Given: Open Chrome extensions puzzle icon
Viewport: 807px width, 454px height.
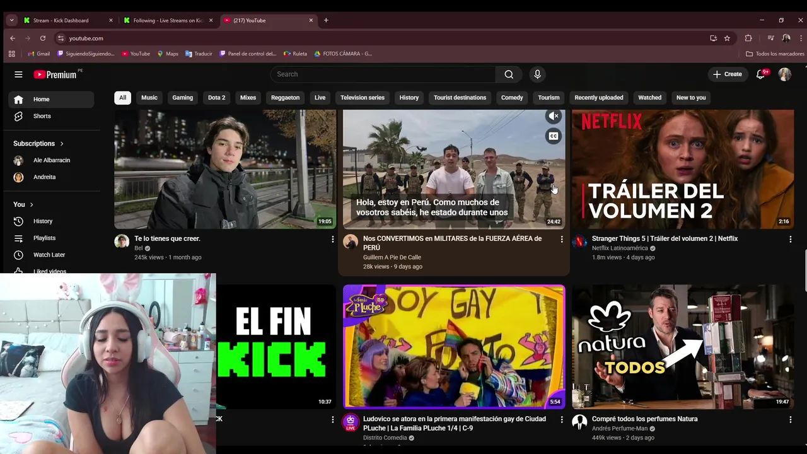Looking at the screenshot, I should pyautogui.click(x=748, y=38).
